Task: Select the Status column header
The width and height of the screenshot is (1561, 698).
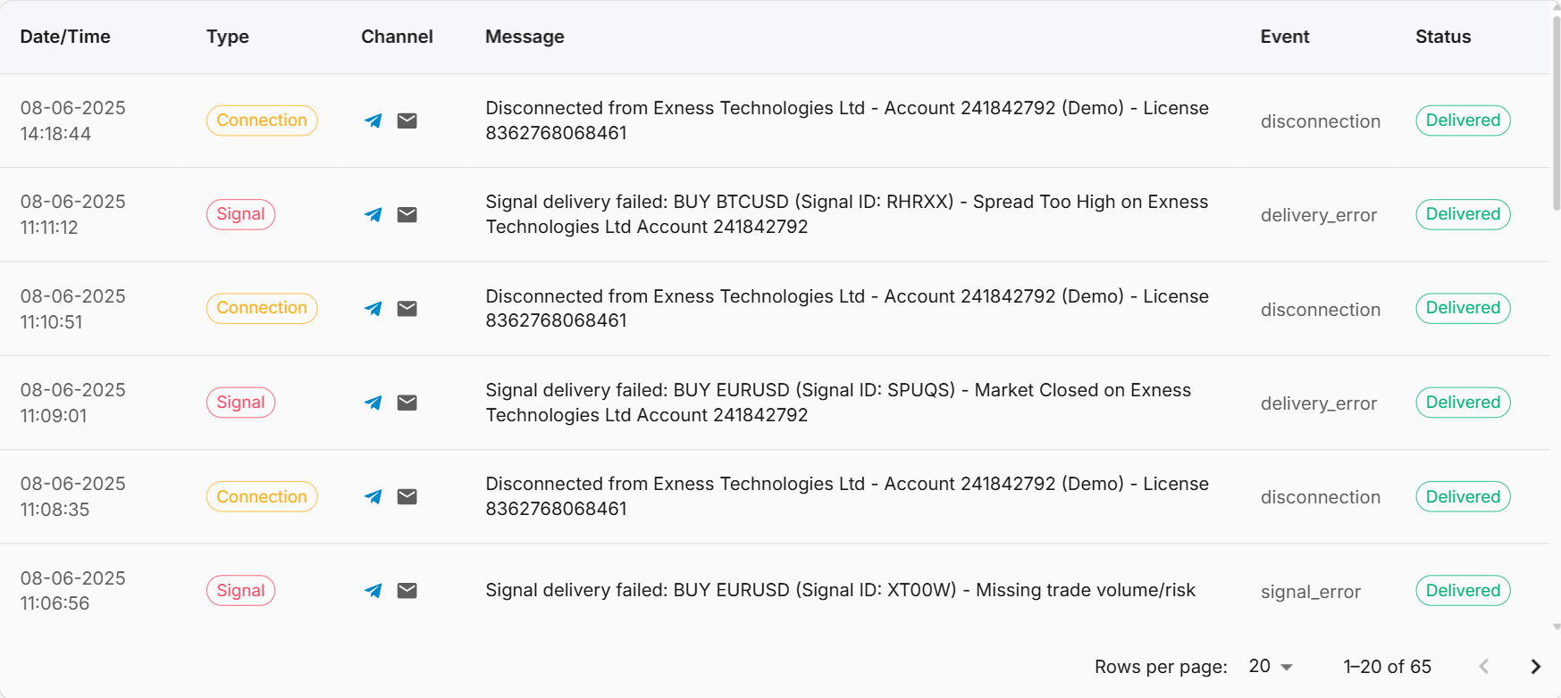Action: click(x=1442, y=37)
